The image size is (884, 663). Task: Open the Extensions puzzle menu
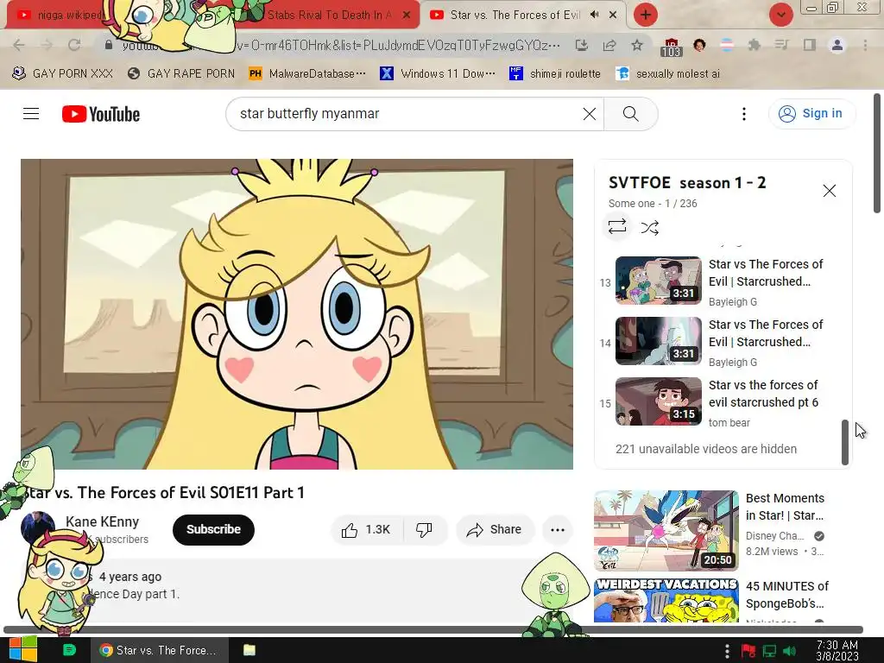click(754, 45)
